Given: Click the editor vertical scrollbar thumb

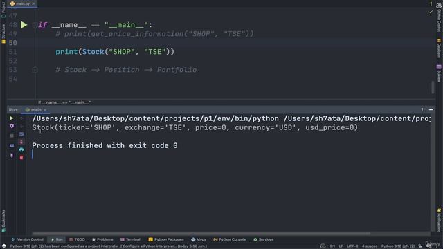Looking at the screenshot, I should coord(433,87).
